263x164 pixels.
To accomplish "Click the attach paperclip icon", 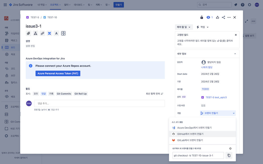I will (x=28, y=33).
